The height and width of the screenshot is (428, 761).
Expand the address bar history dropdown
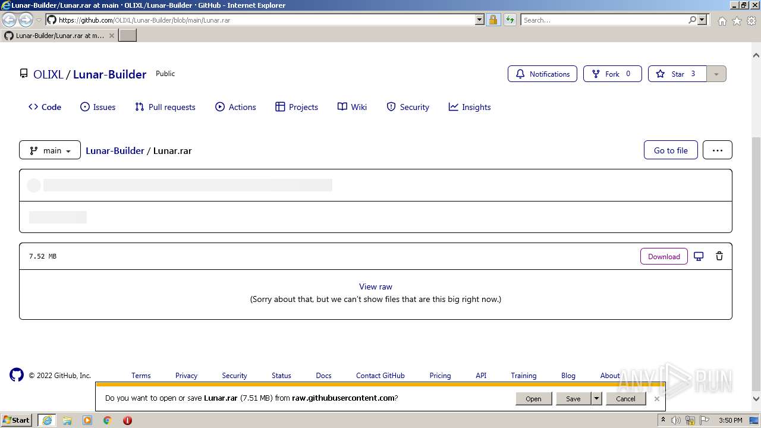[480, 20]
